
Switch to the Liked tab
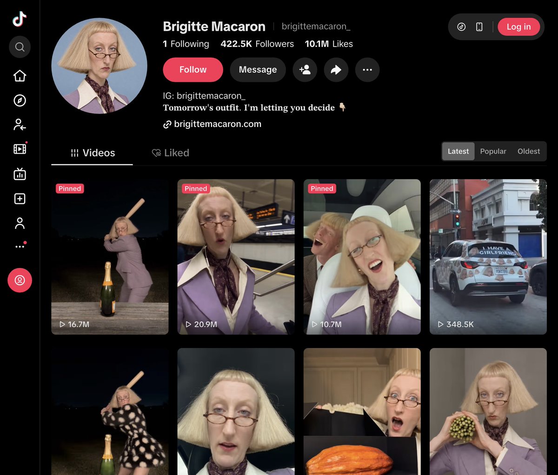170,153
